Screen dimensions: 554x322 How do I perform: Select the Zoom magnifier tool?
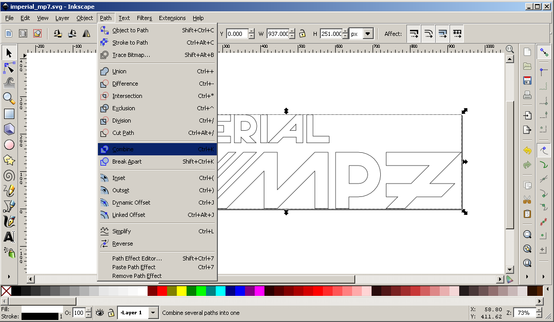click(9, 98)
